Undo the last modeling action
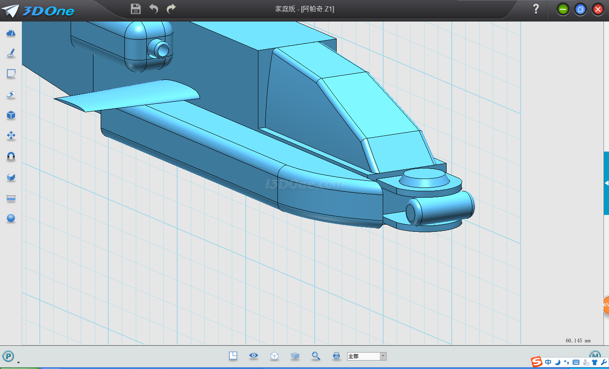This screenshot has height=369, width=609. point(154,9)
